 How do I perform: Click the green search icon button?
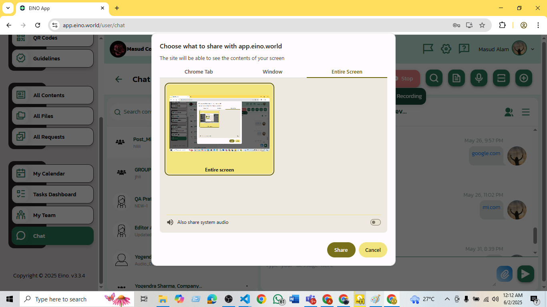(434, 78)
